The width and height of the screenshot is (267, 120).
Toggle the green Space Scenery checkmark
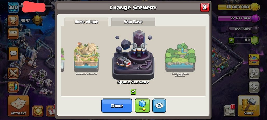coord(133,92)
